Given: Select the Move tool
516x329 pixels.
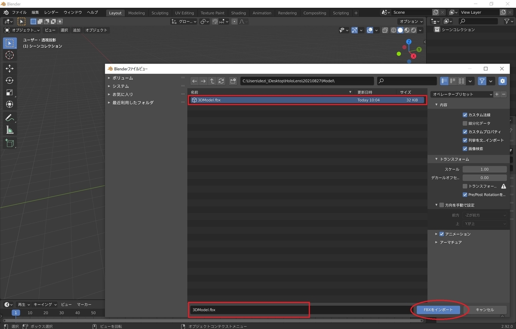Looking at the screenshot, I should coord(9,68).
